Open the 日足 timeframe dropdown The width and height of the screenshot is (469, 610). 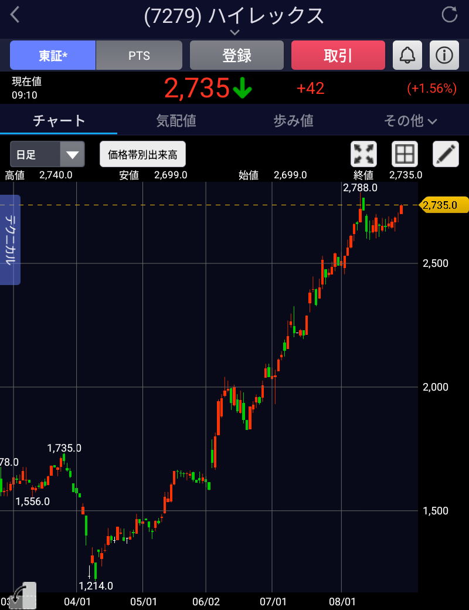click(x=47, y=155)
